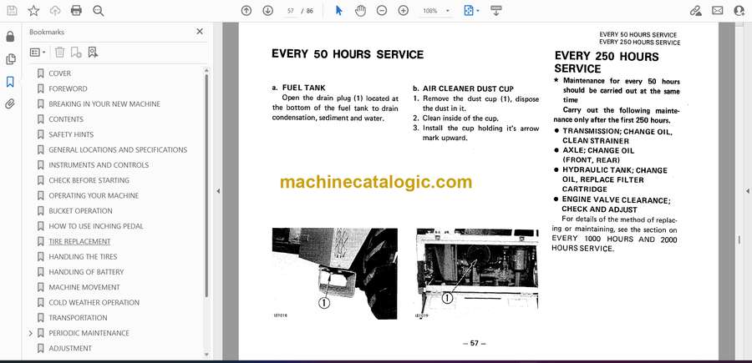Open the SAFETY HINTS bookmark
This screenshot has width=752, height=363.
tap(71, 134)
